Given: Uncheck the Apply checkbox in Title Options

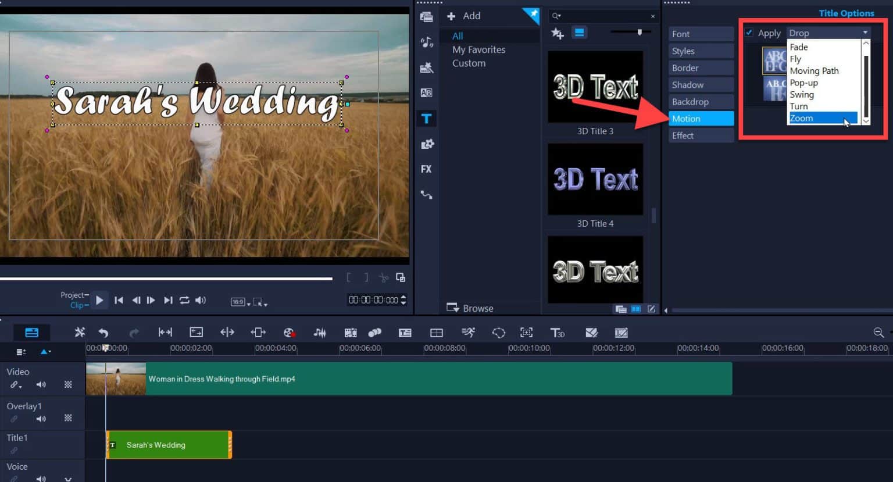Looking at the screenshot, I should pos(749,33).
